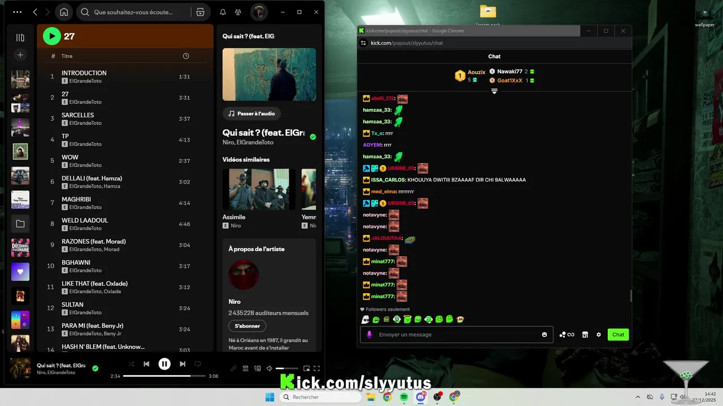
Task: Open Discord from the Windows taskbar
Action: click(421, 397)
